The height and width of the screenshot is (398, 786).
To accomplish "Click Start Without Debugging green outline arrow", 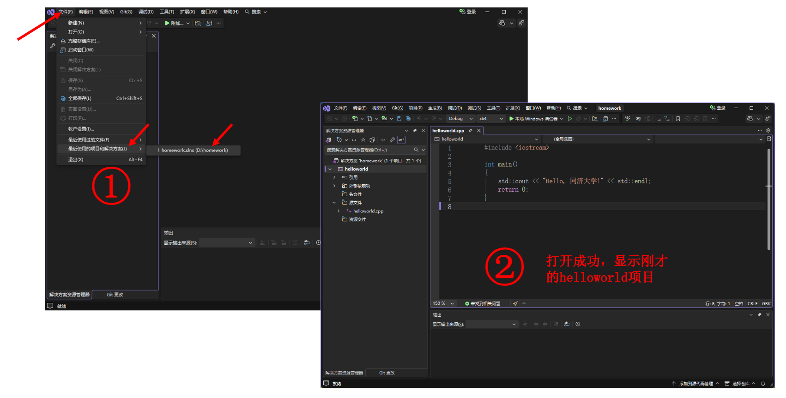I will [570, 119].
